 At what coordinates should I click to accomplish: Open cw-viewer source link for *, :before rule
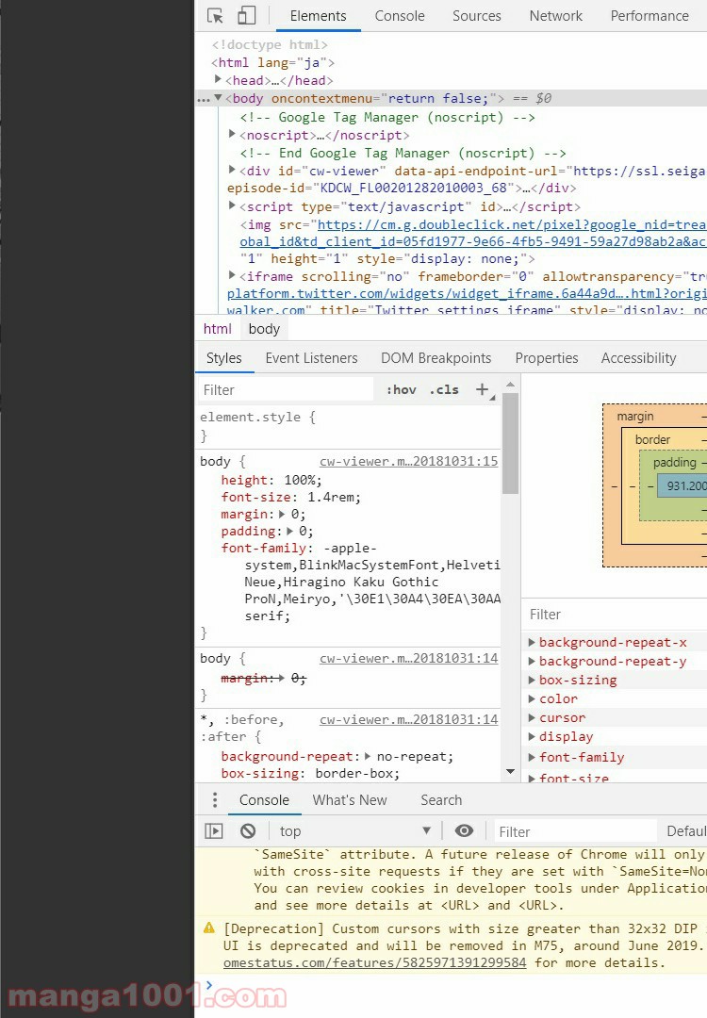pos(409,719)
